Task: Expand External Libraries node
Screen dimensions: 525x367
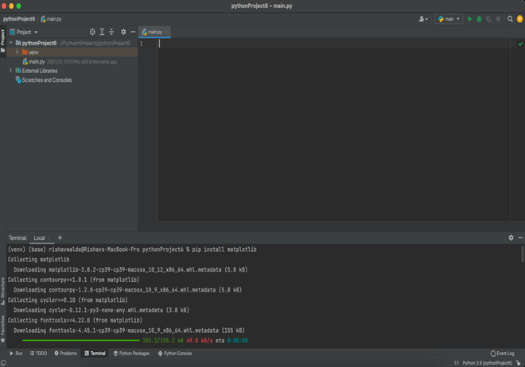Action: [x=11, y=71]
